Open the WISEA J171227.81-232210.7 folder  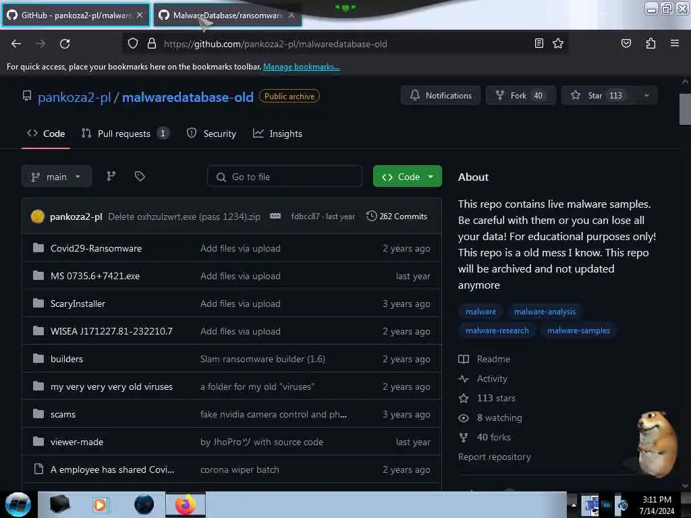[111, 331]
